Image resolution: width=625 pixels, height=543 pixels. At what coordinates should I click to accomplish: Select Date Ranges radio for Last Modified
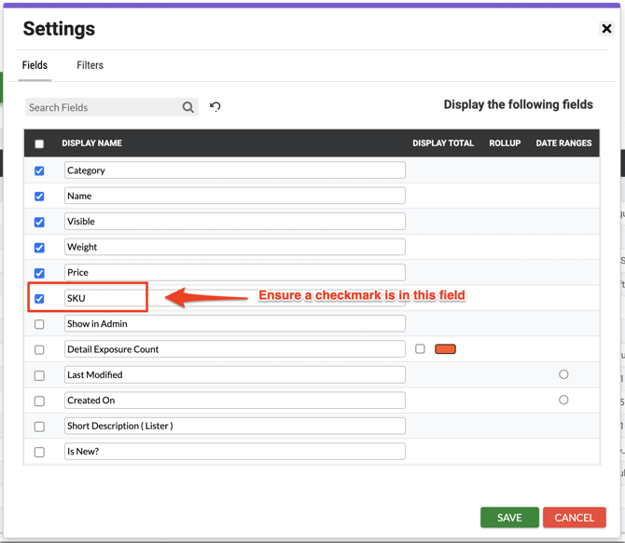(x=563, y=374)
